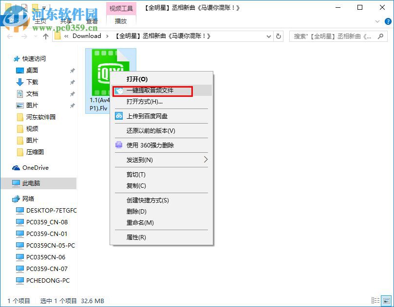Click the 360强力删除 shield icon in context menu
Viewport: 394px width, 307px height.
pos(118,144)
